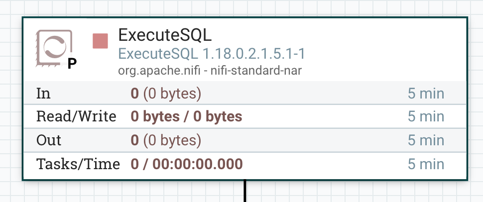
Task: Click the 5 min label in Out row
Action: point(426,140)
